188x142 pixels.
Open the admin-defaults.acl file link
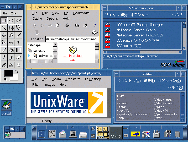73,58
